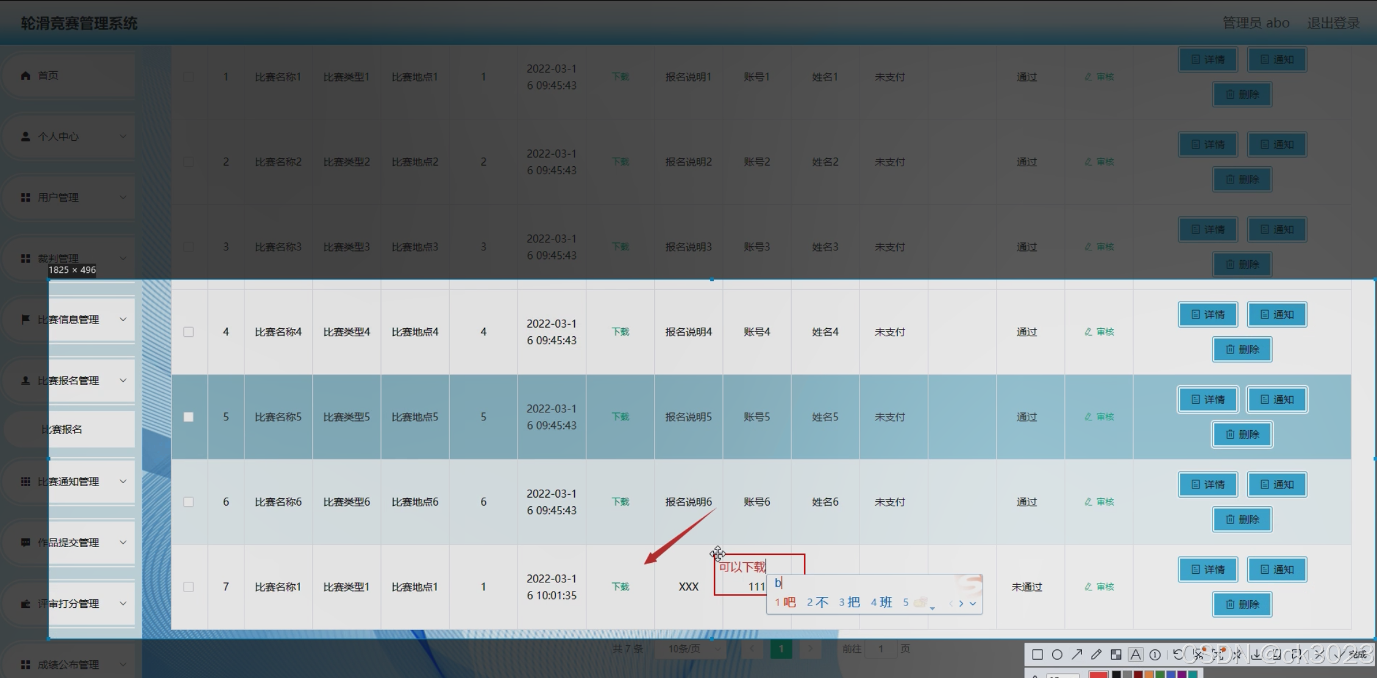Image resolution: width=1377 pixels, height=678 pixels.
Task: Check the checkbox for row 6
Action: (188, 502)
